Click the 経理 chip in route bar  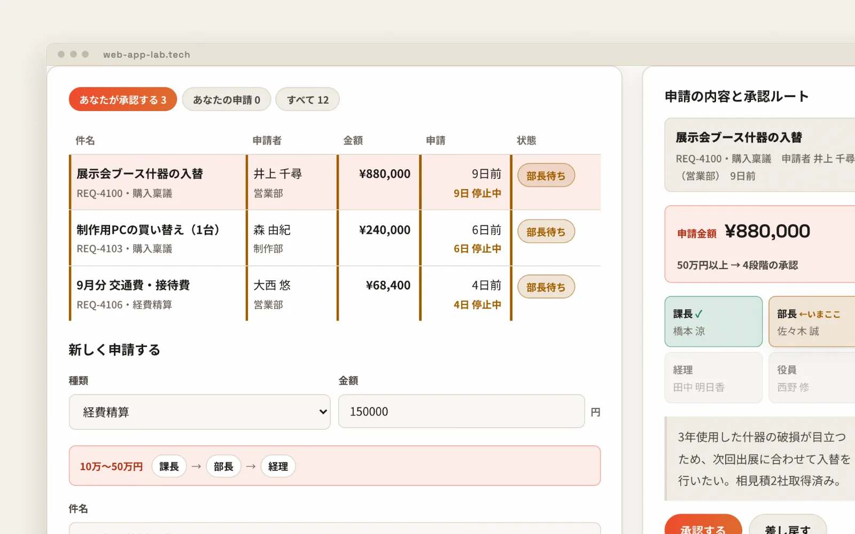point(278,466)
